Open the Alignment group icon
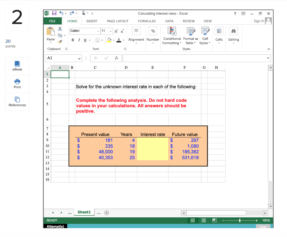This screenshot has width=287, height=237. click(x=136, y=31)
